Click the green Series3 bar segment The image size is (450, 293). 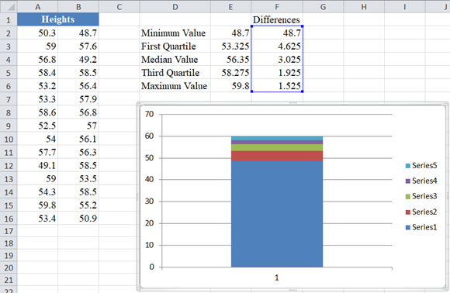click(277, 147)
